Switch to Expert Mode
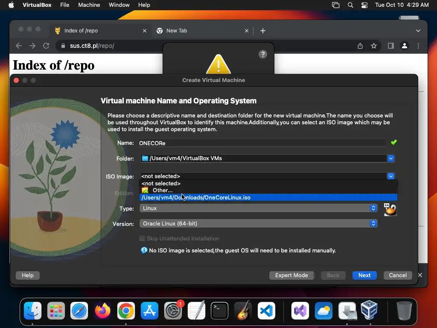437x328 pixels. coord(291,275)
